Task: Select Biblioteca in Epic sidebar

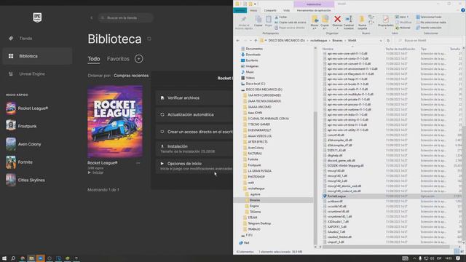Action: tap(37, 56)
